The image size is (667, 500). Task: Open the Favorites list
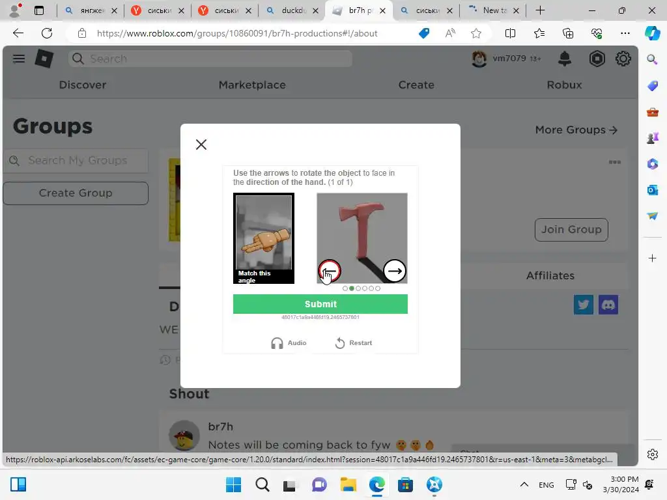[539, 33]
